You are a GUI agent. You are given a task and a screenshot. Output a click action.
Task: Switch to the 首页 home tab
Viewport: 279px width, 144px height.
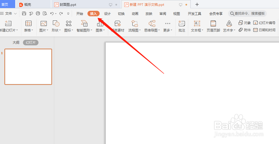[x=7, y=4]
